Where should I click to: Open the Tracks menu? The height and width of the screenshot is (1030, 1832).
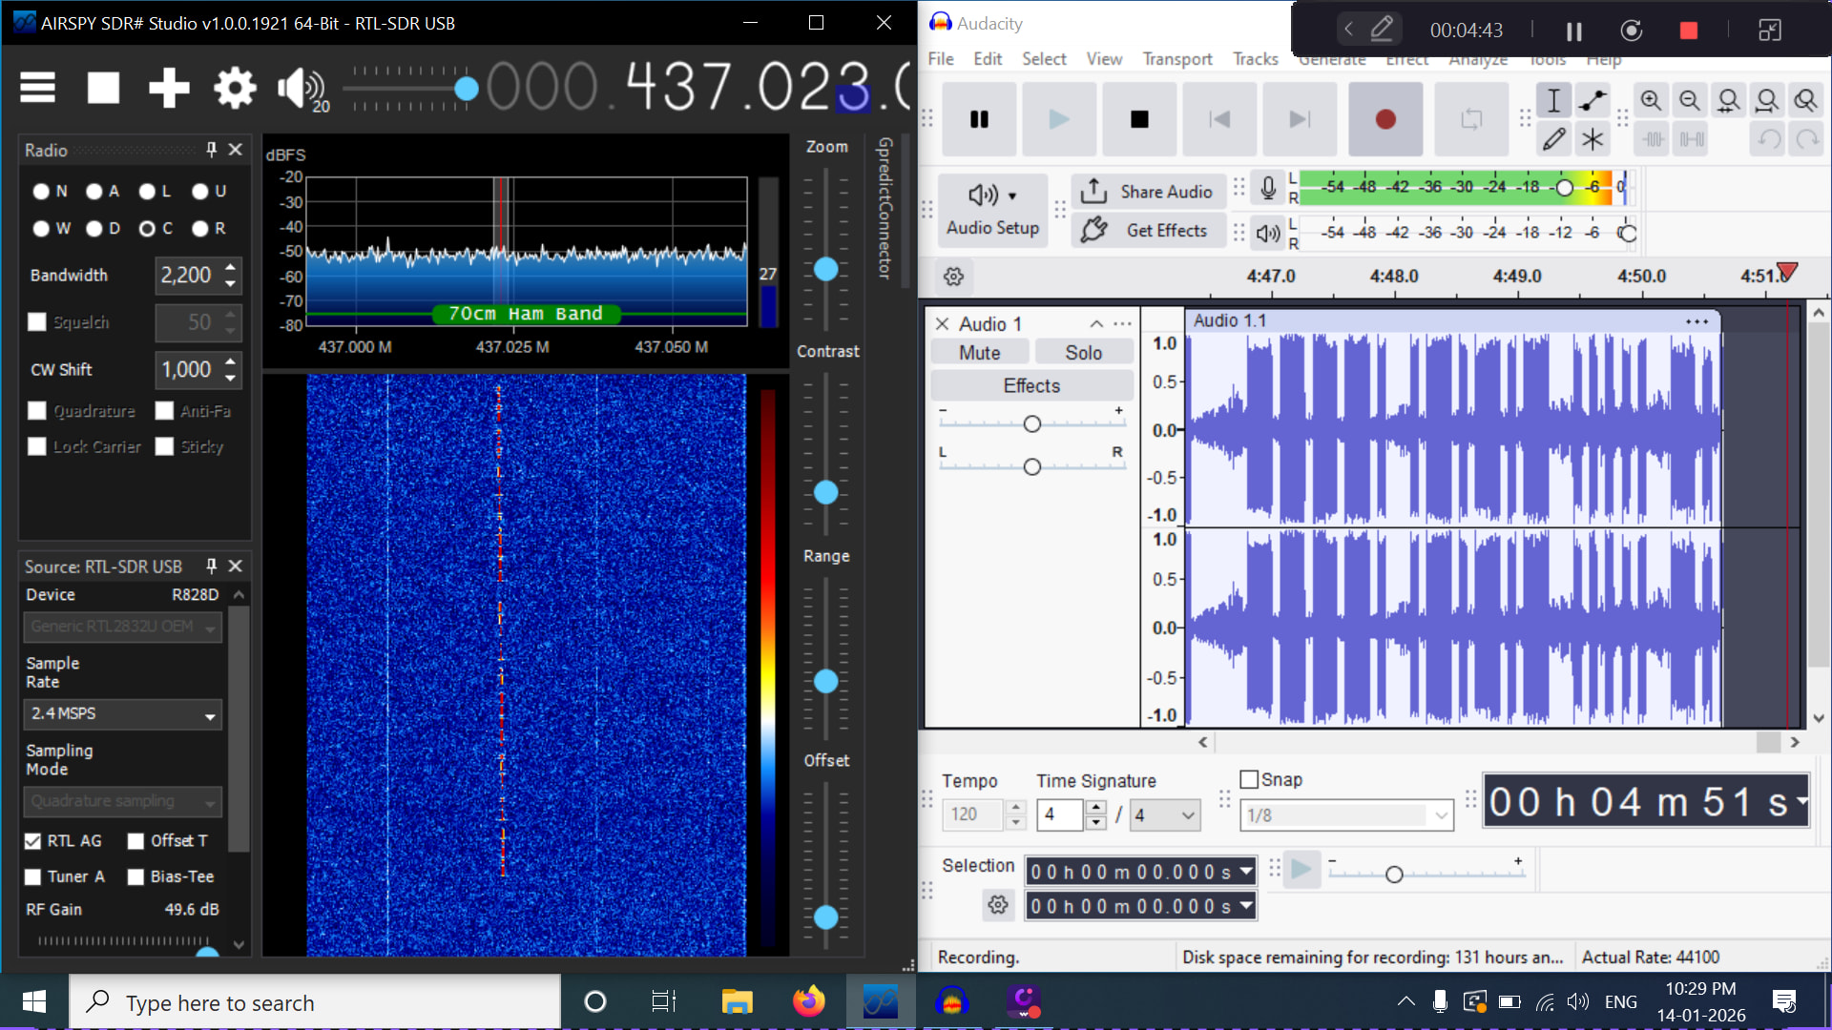click(x=1255, y=59)
